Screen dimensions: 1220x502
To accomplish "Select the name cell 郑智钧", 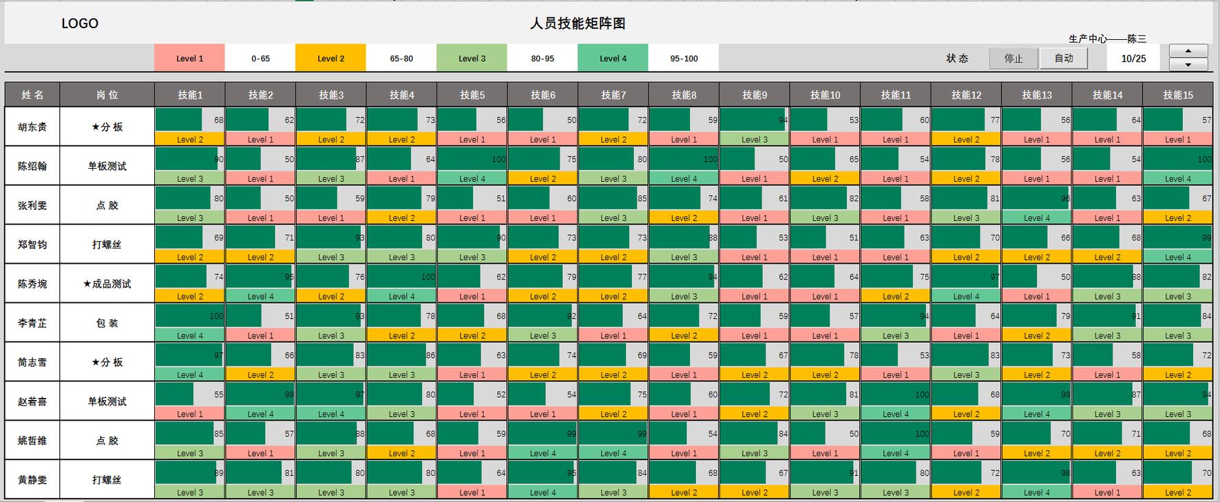I will click(32, 244).
